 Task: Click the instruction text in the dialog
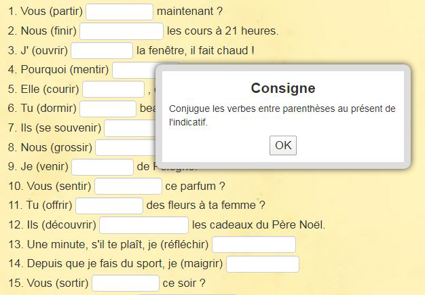tap(282, 115)
